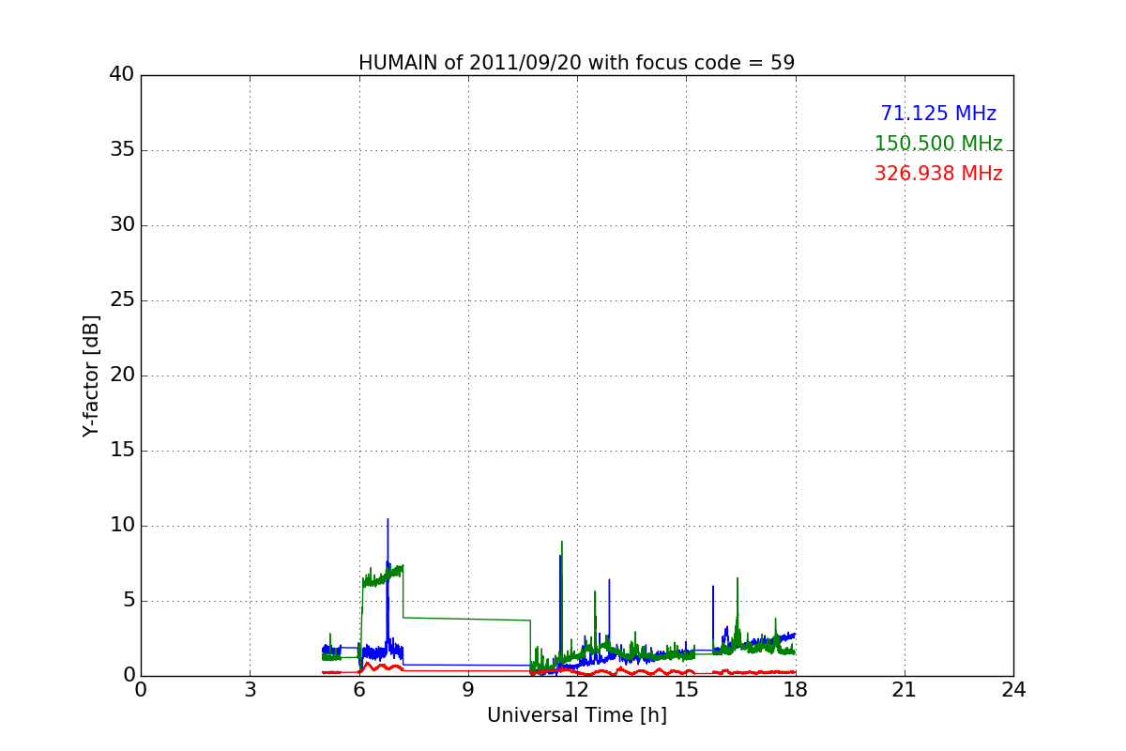Click the tall blue spike peaking above 10 dB
Image resolution: width=1126 pixels, height=751 pixels.
(x=388, y=563)
